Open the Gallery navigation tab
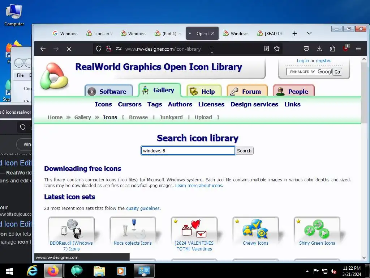370x278 pixels. 160,90
